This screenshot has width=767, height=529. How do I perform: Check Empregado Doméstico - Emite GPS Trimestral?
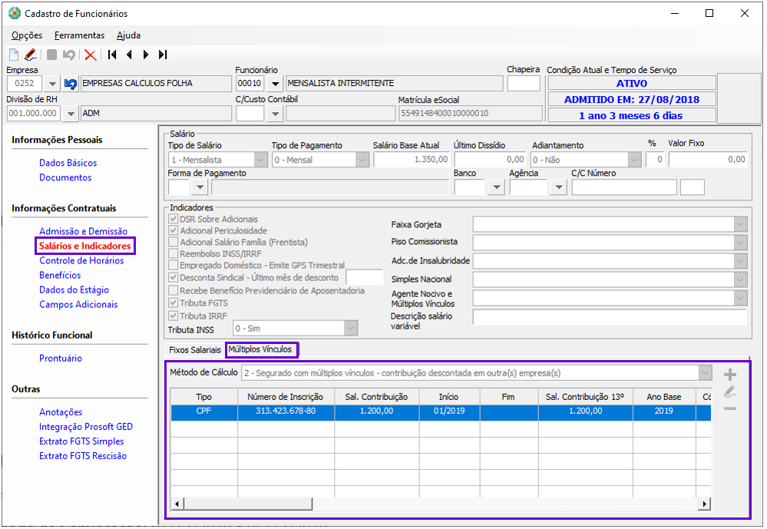pyautogui.click(x=174, y=265)
